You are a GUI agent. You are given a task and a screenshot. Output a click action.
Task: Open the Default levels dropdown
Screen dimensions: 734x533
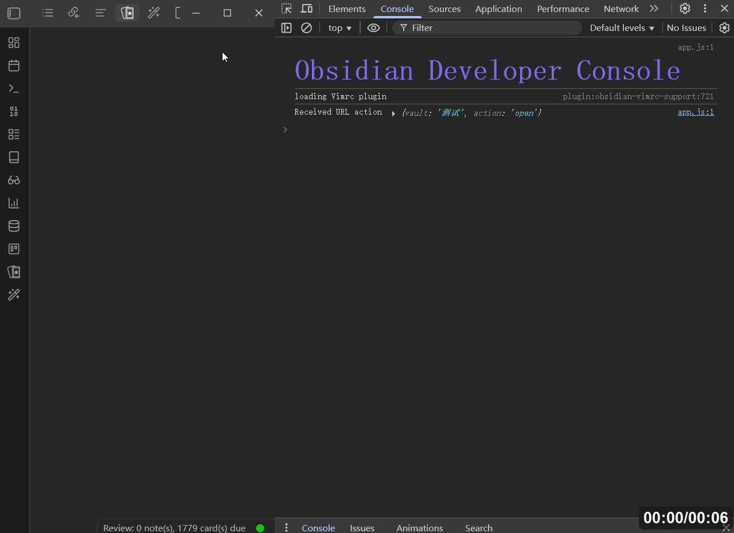(x=622, y=28)
